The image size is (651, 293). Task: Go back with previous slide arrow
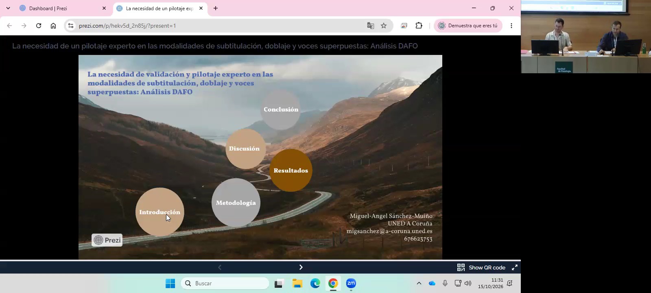(x=220, y=267)
